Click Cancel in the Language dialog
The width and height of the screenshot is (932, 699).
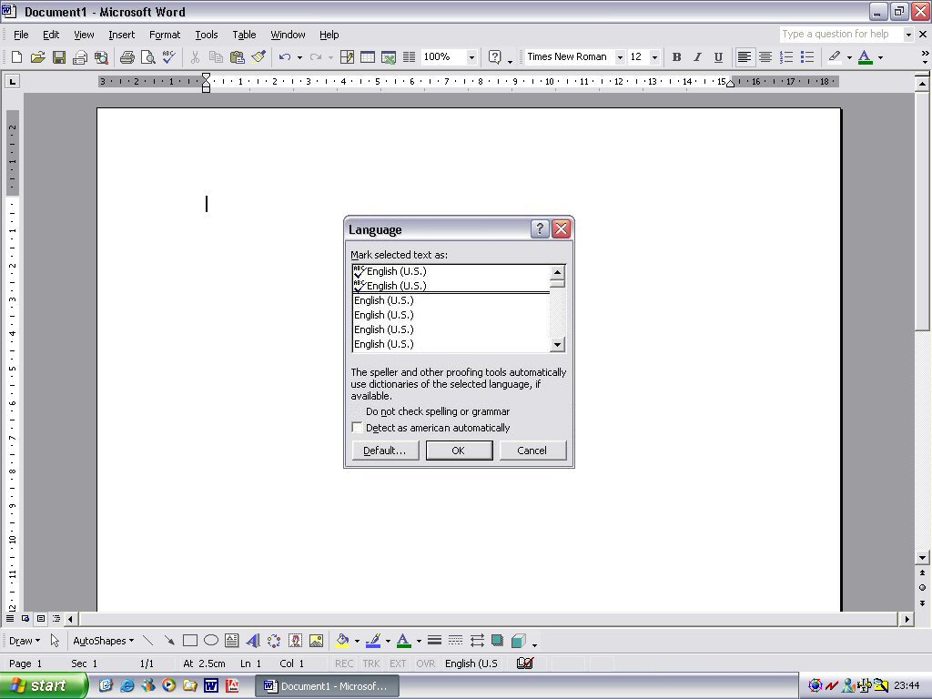[532, 451]
